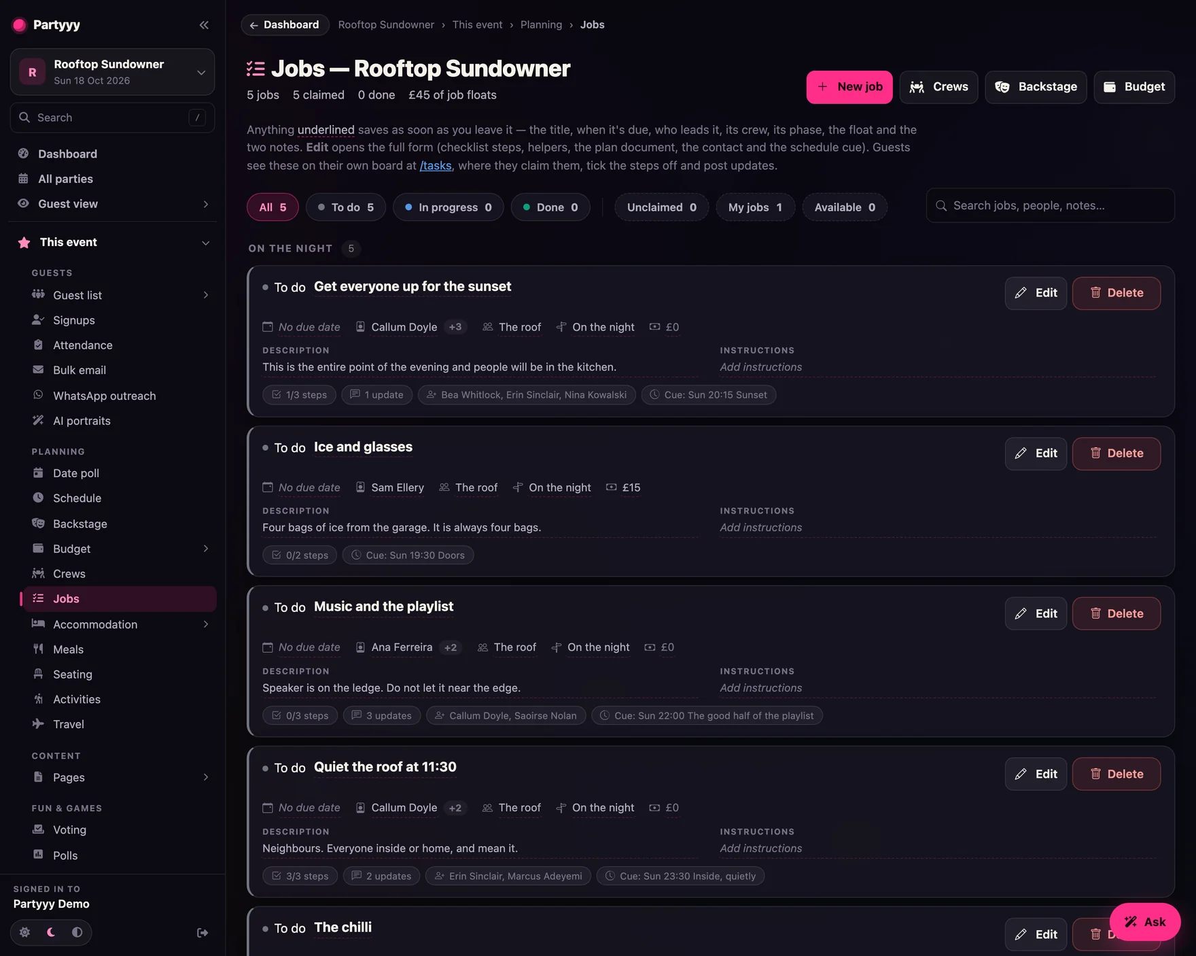Screen dimensions: 1196x956
Task: Click £15 float on Ice and glasses
Action: tap(631, 488)
